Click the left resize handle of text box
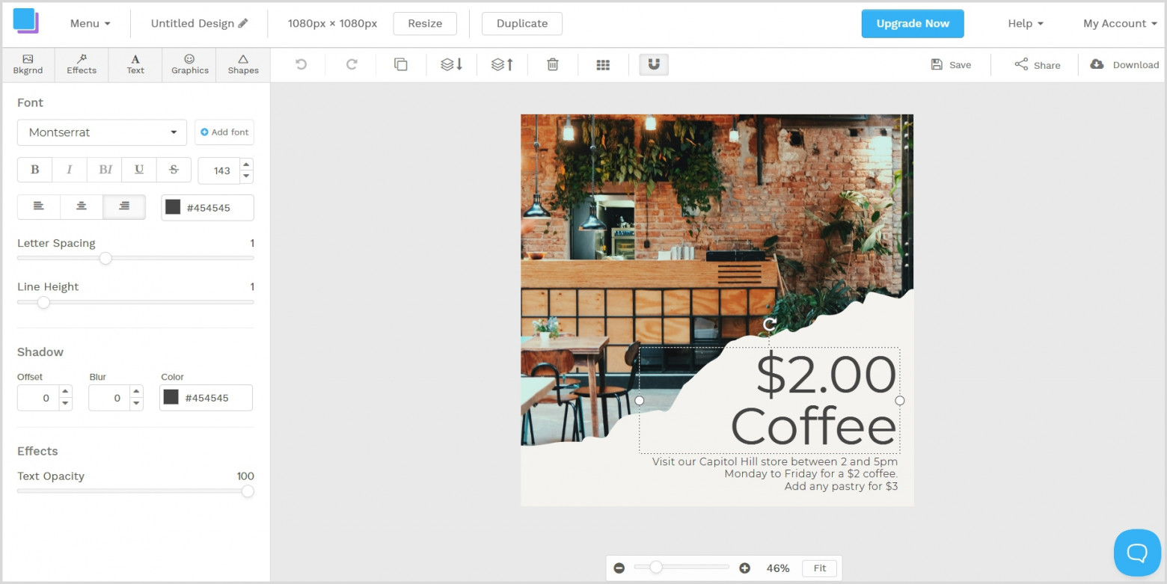The height and width of the screenshot is (584, 1167). click(639, 401)
